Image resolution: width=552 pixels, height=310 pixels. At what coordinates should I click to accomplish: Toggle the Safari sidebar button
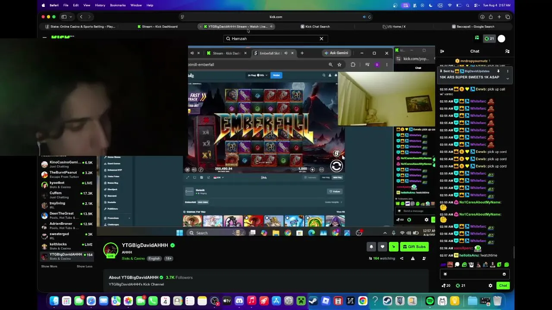pyautogui.click(x=64, y=17)
